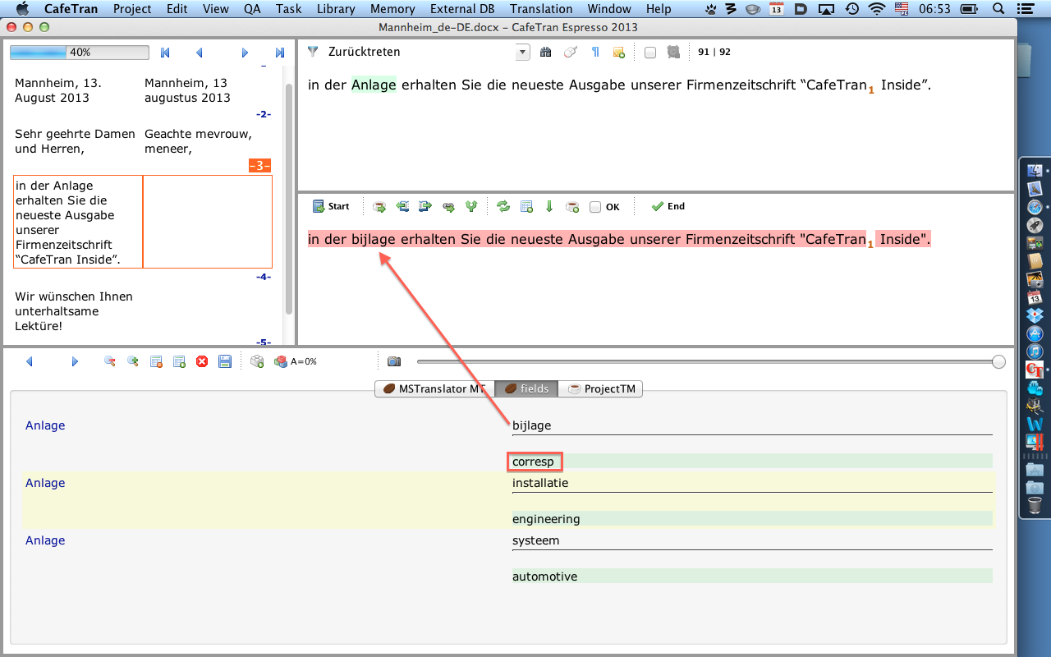Open the Memory menu
Screen dimensions: 1051x657
click(392, 9)
